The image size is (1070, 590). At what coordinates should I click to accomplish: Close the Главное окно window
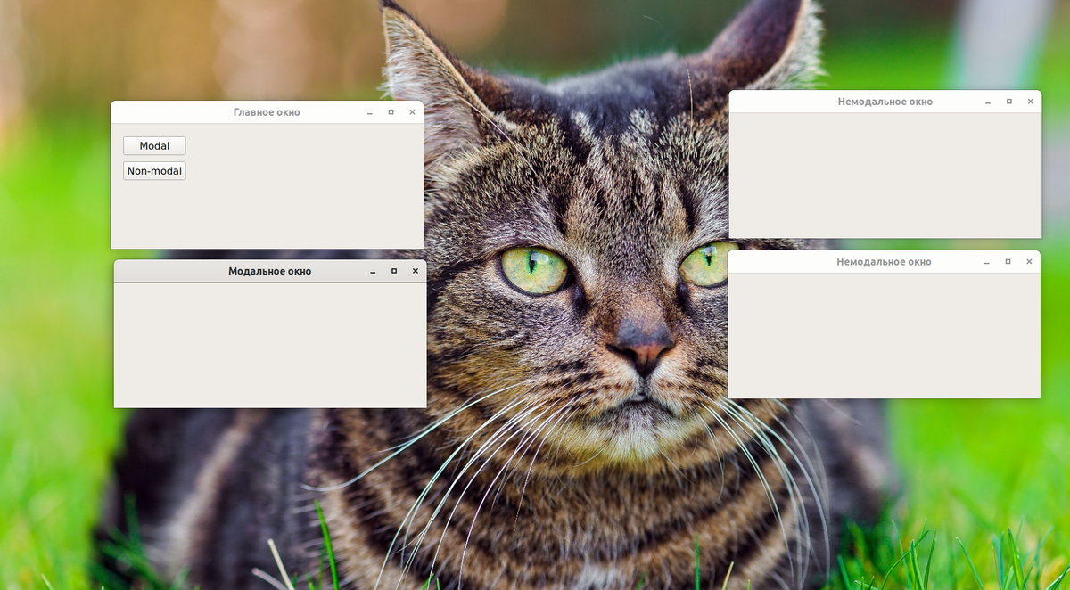[412, 112]
